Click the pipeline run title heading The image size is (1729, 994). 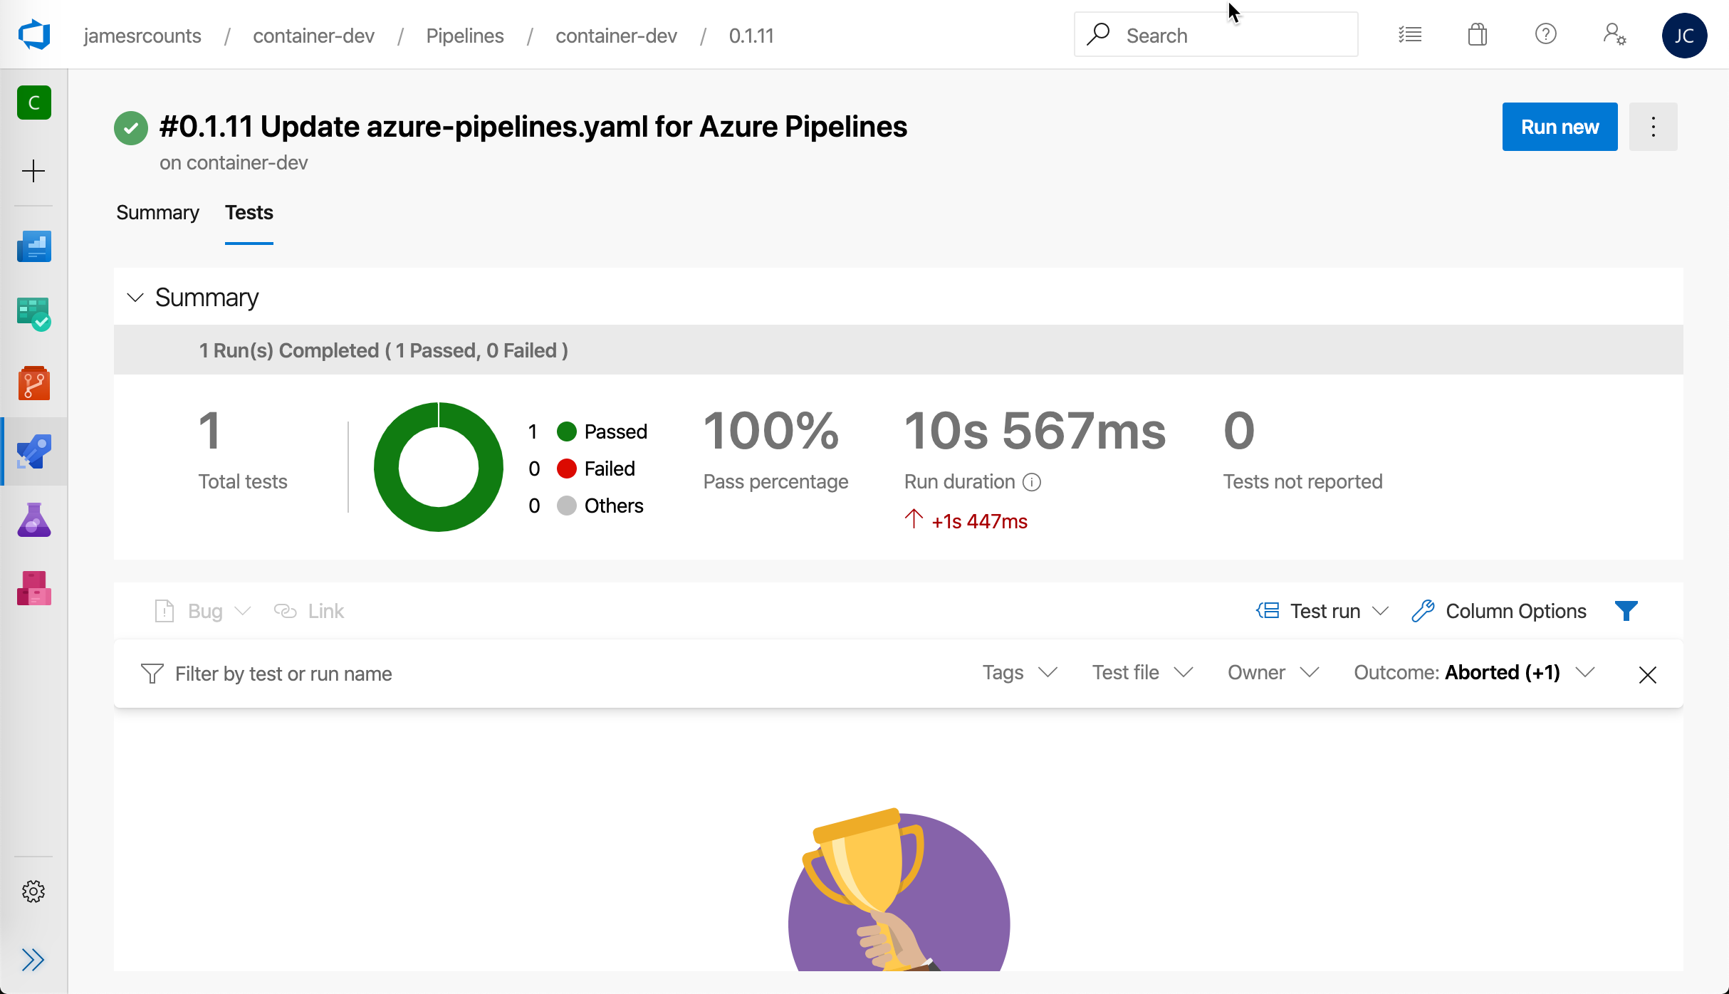pos(533,127)
